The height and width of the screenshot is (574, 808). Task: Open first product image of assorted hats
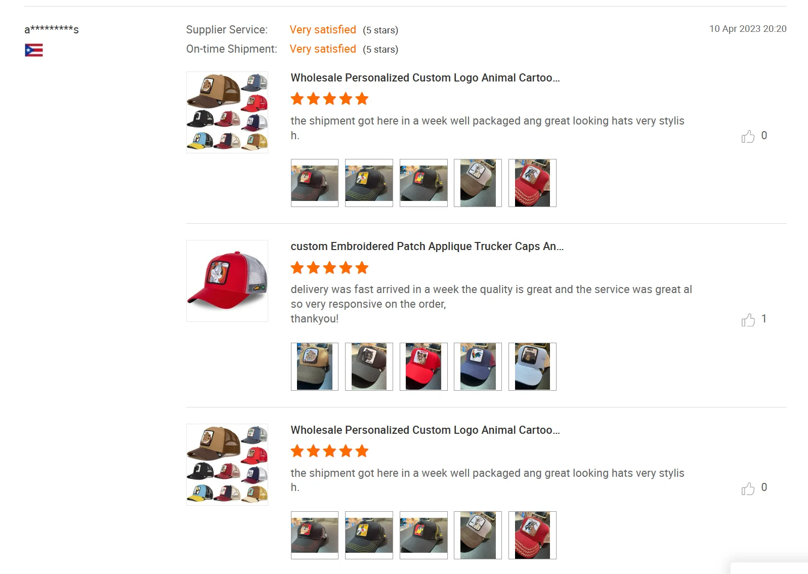[227, 112]
